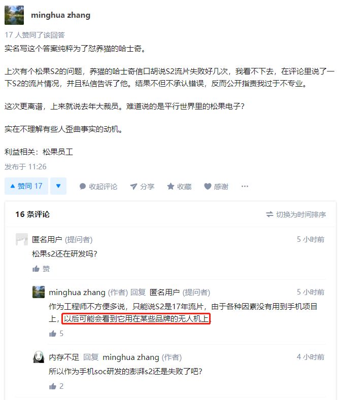Send thanks with 感谢 heart
Image resolution: width=339 pixels, height=400 pixels.
coord(216,187)
